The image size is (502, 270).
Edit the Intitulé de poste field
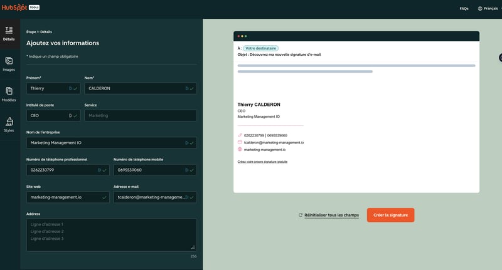[53, 116]
